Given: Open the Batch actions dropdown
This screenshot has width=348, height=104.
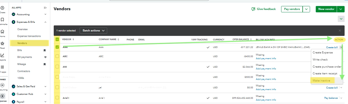Looking at the screenshot, I should pyautogui.click(x=93, y=31).
